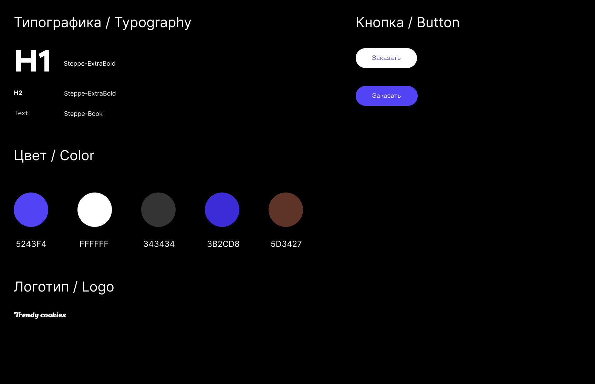Click the Цвет / Color section heading
This screenshot has width=595, height=384.
click(54, 156)
